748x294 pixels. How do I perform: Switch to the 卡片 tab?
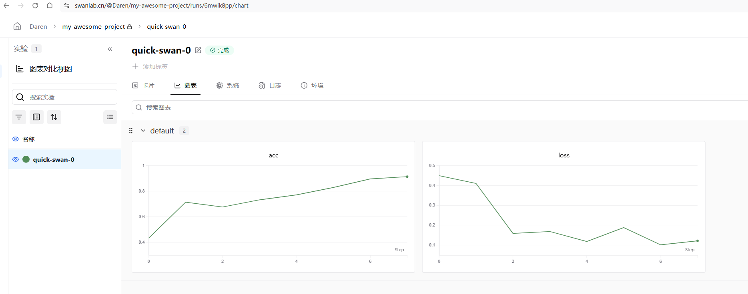point(143,85)
